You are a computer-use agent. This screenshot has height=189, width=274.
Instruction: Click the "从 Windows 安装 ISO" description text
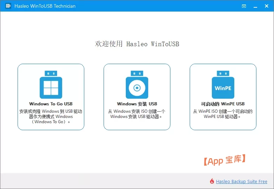click(137, 114)
